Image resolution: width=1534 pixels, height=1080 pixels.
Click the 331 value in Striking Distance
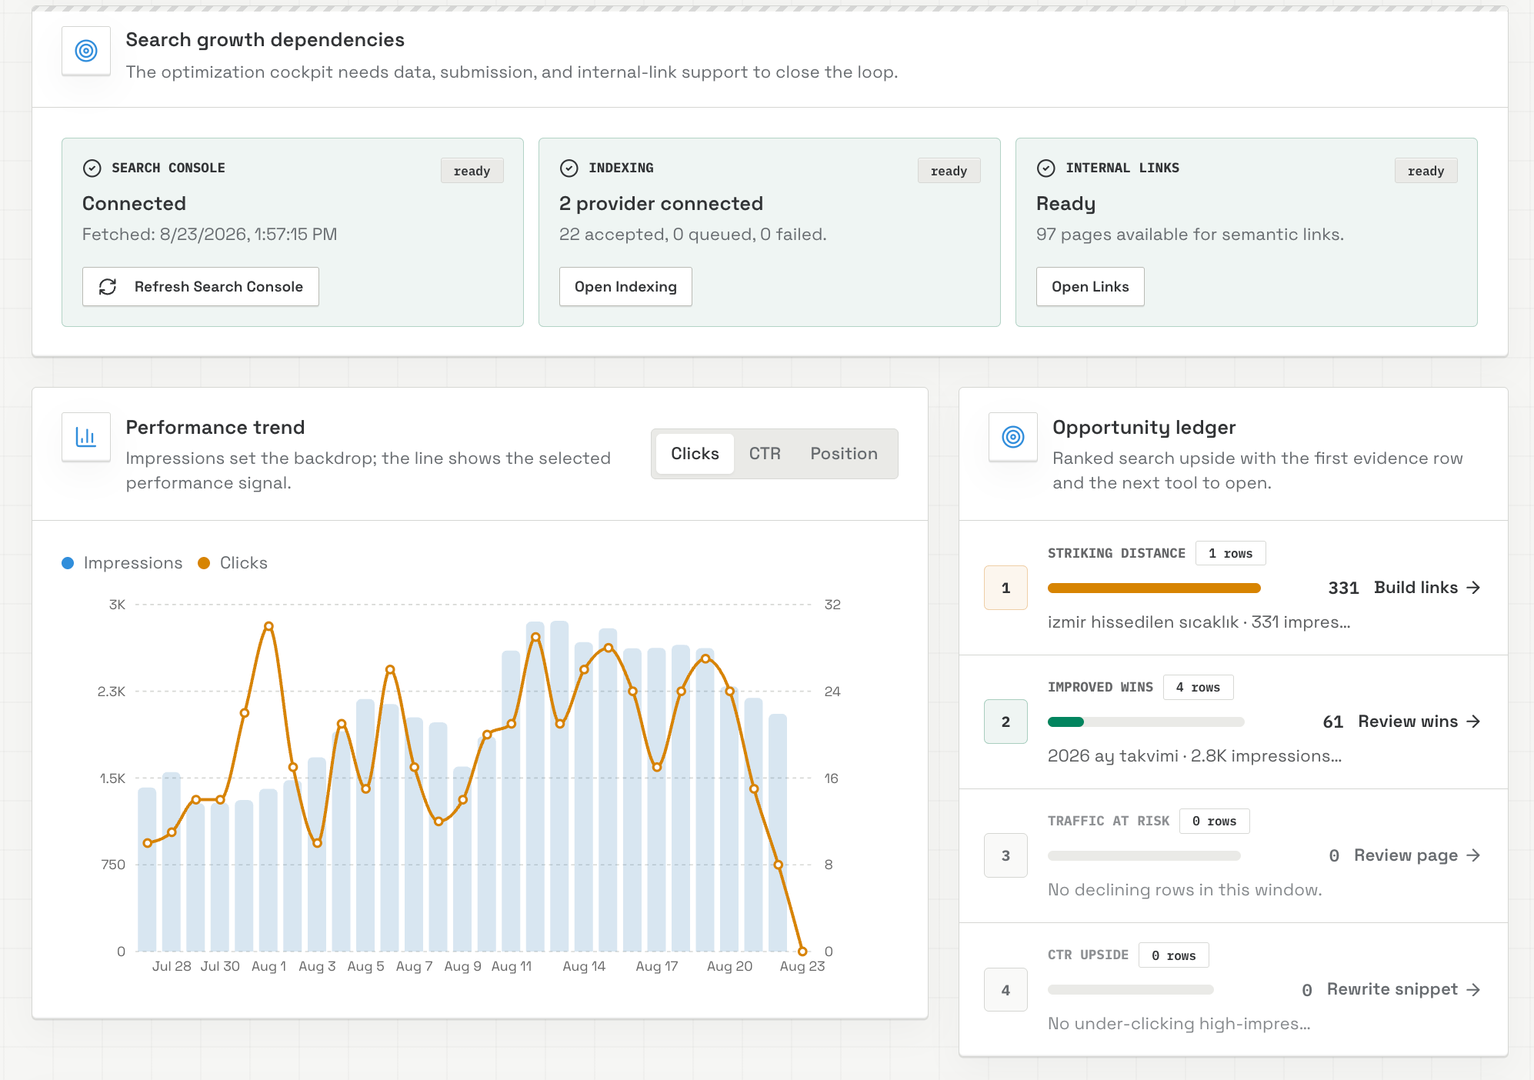pyautogui.click(x=1343, y=588)
